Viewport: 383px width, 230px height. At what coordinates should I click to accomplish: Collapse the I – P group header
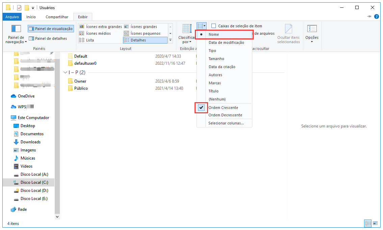point(66,73)
